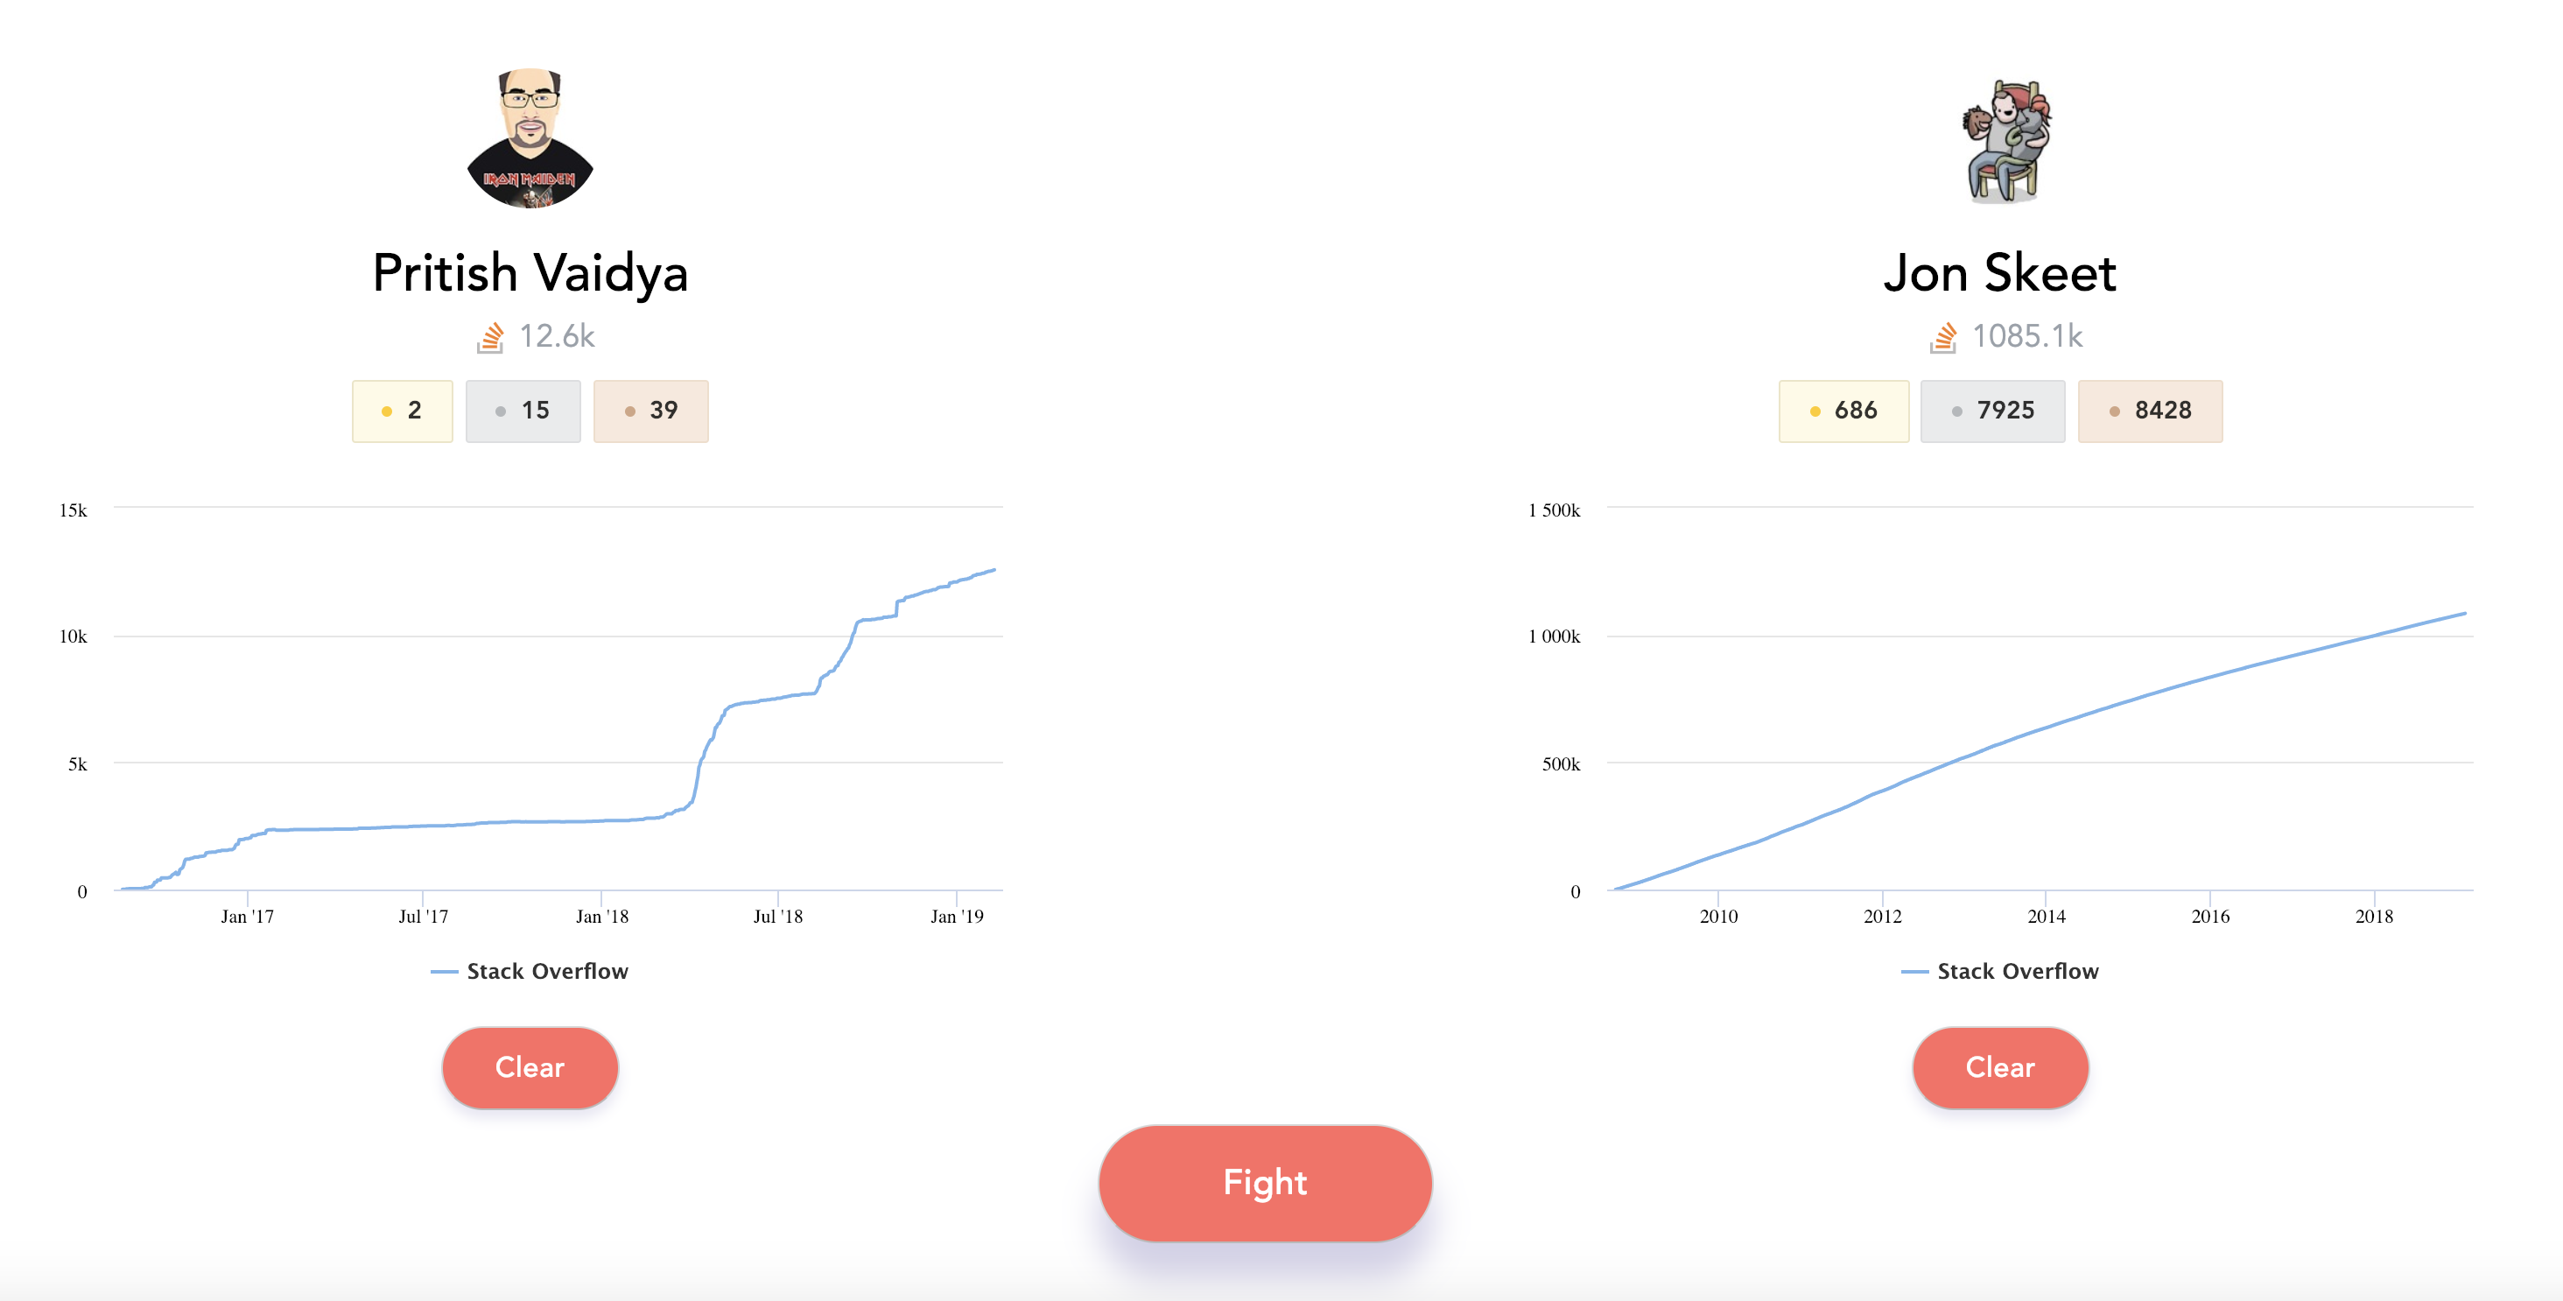Click the Jon Skeet name heading

point(2000,273)
